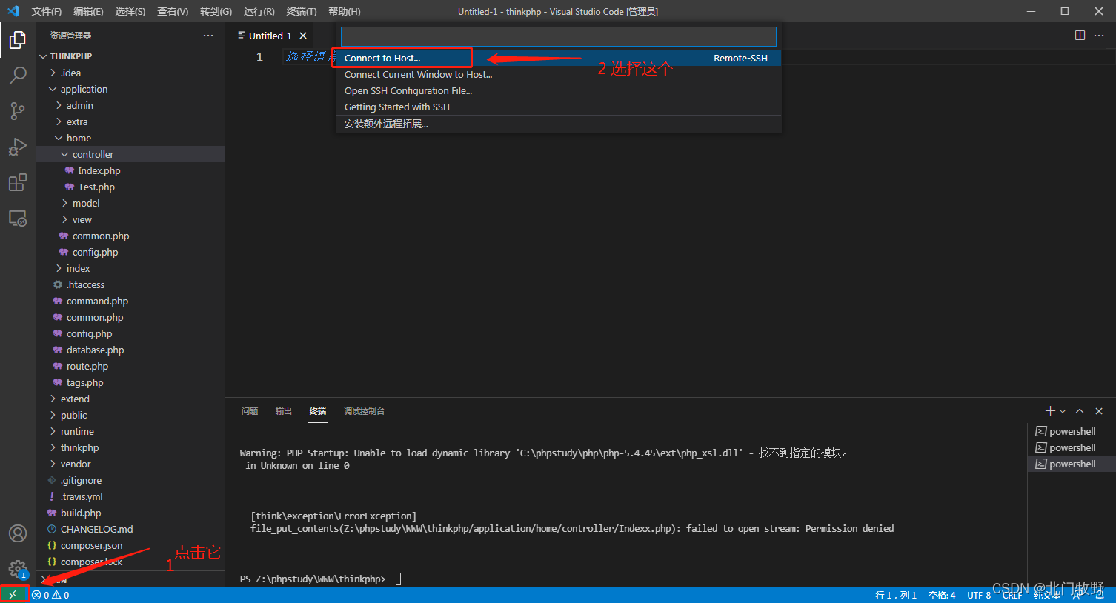Open the Explorer view in activity bar

18,39
